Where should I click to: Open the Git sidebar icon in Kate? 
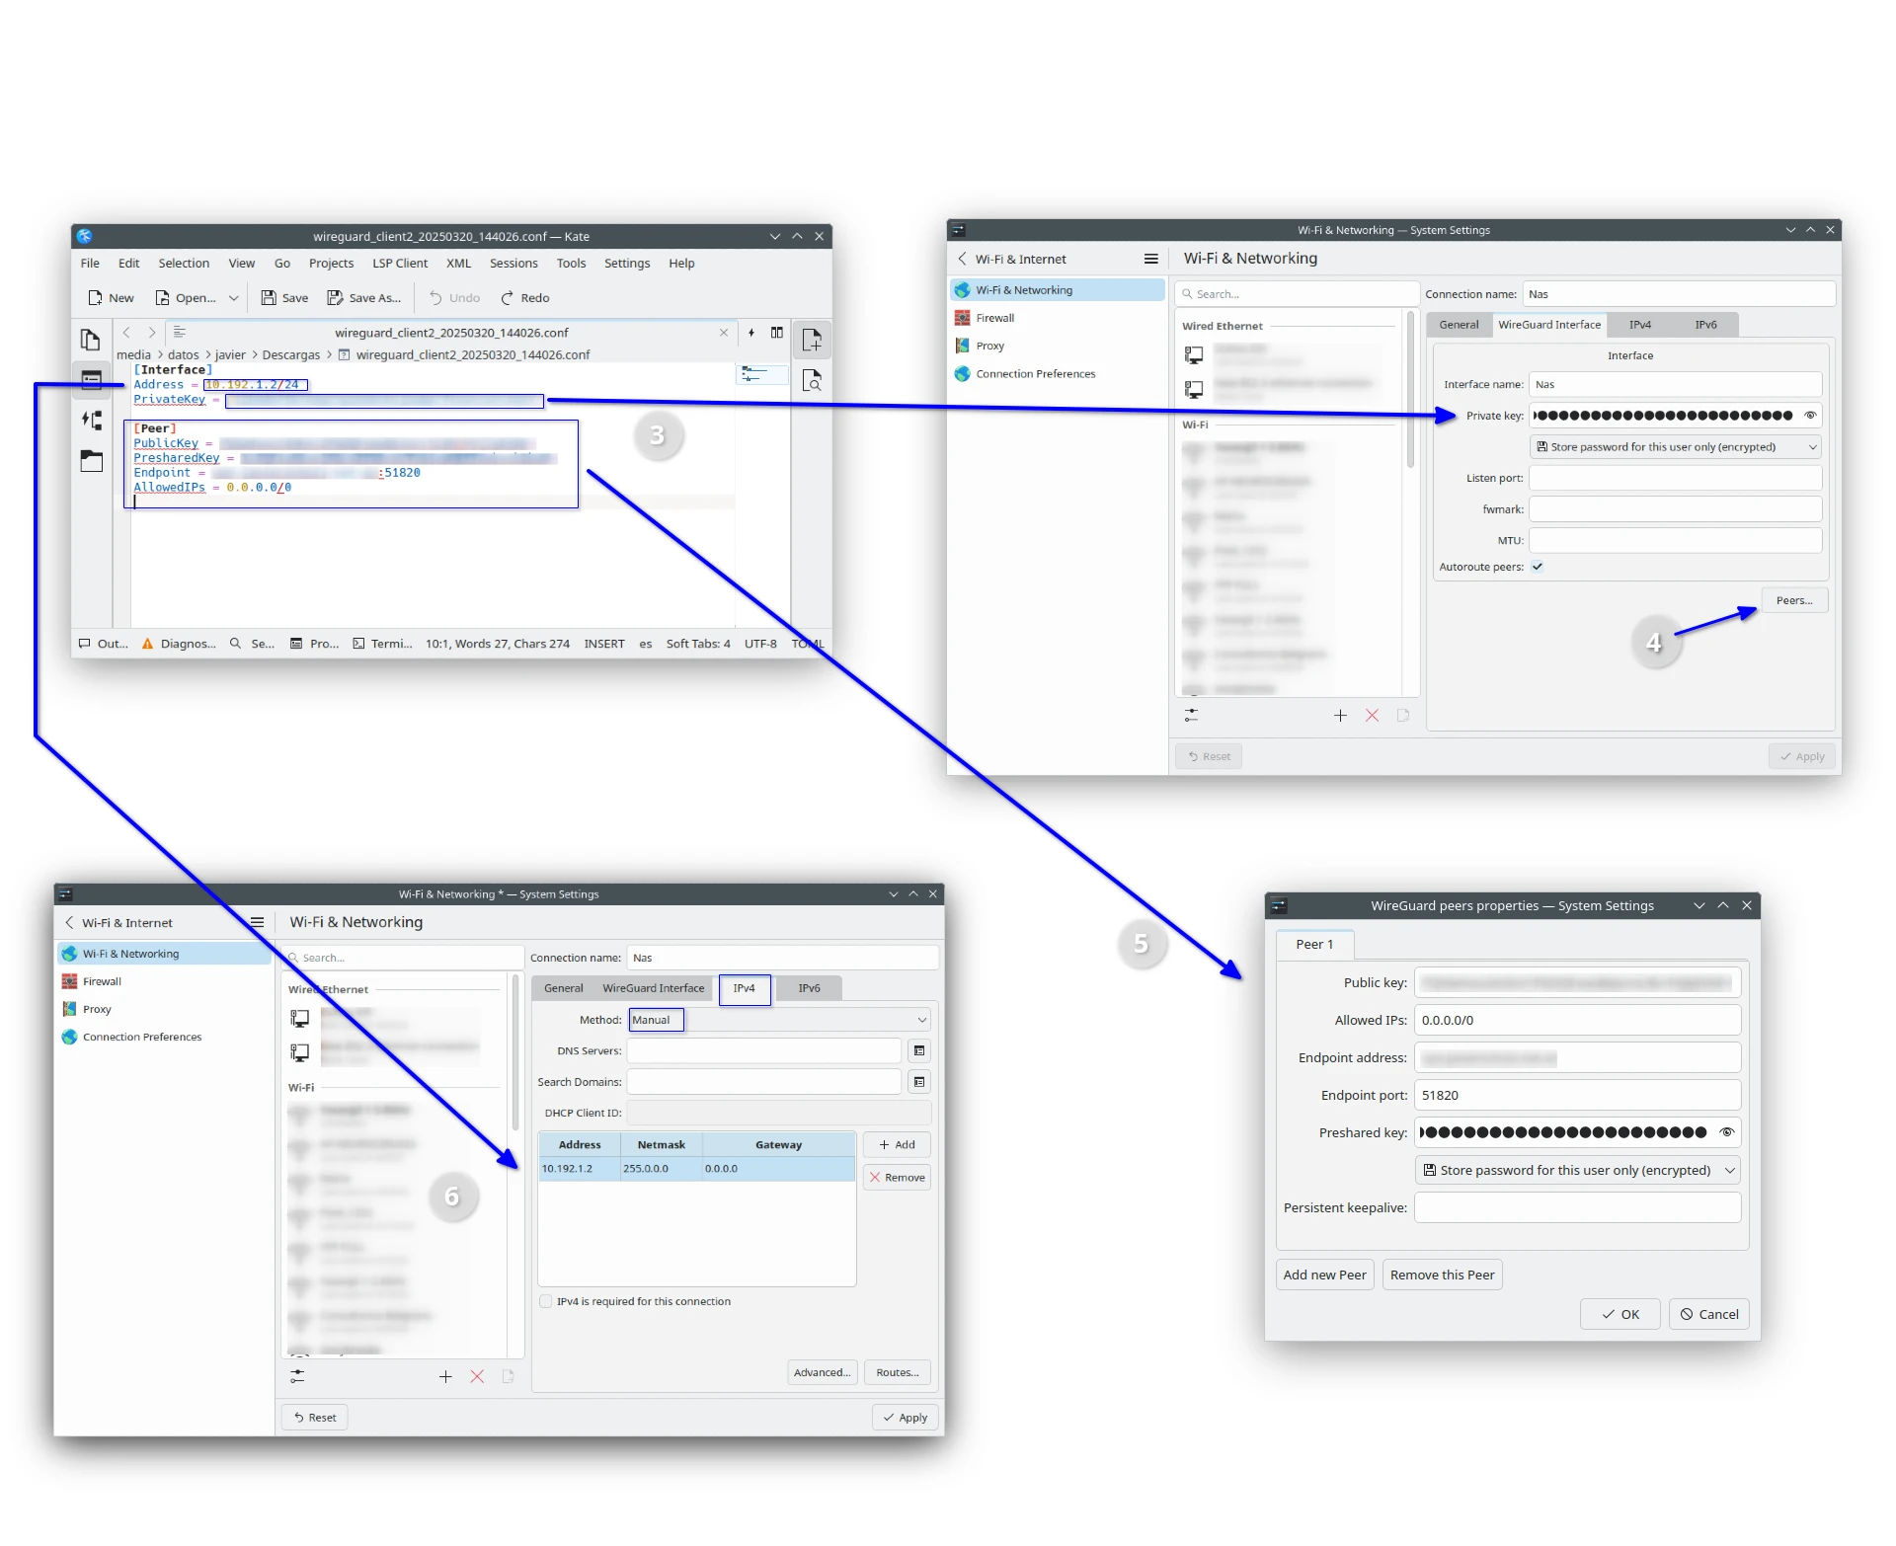coord(91,421)
